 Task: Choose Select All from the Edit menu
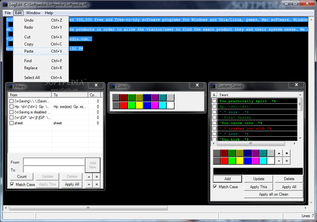point(41,78)
